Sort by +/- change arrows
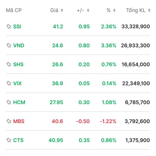Screen dimensions: 156x156 coord(88,10)
